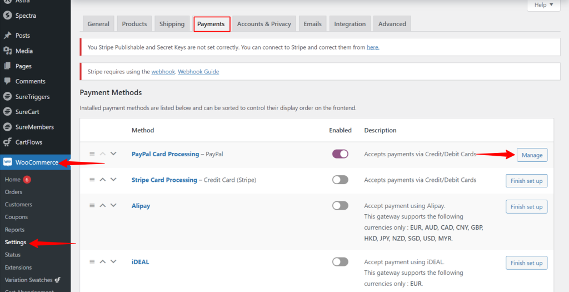Viewport: 569px width, 292px height.
Task: Move iDEAL down in the list
Action: [x=113, y=261]
